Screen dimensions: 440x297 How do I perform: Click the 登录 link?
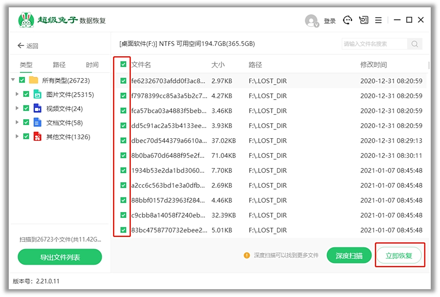pyautogui.click(x=330, y=21)
